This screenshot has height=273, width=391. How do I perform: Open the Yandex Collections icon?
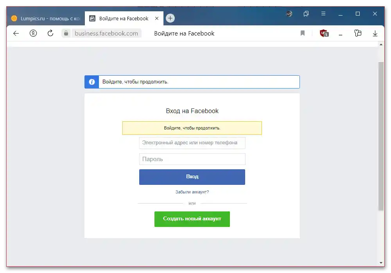pos(358,34)
